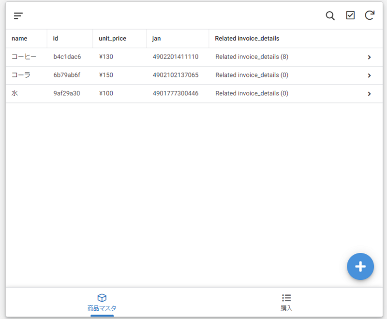This screenshot has height=319, width=387.
Task: Click id 9af29a30
Action: [x=67, y=93]
